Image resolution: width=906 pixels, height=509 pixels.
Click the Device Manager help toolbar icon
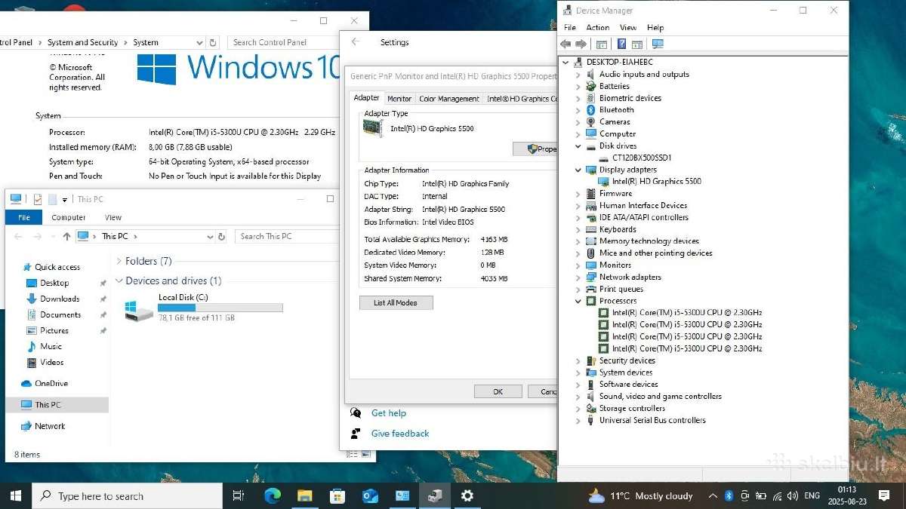621,44
